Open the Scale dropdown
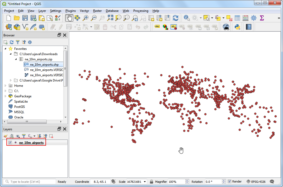This screenshot has width=283, height=187. tap(145, 182)
